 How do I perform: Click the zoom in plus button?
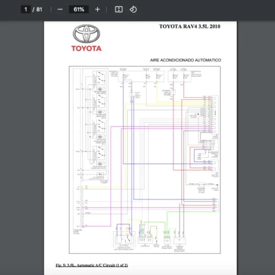[97, 9]
